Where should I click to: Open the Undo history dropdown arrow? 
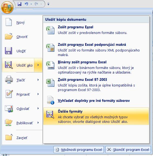31,4
